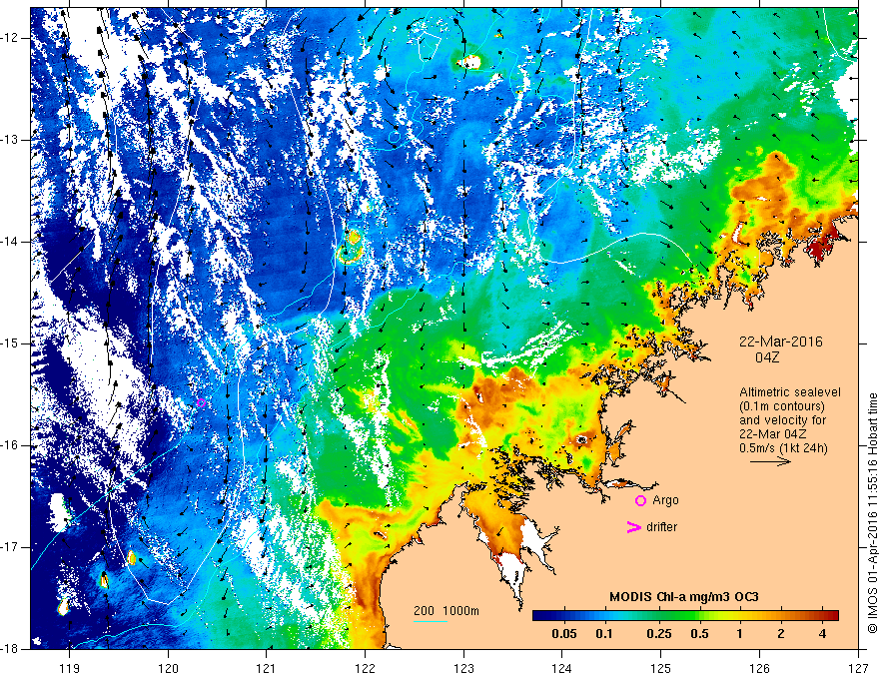Click the 0.5m/s velocity reference arrow
This screenshot has width=879, height=679.
[770, 461]
